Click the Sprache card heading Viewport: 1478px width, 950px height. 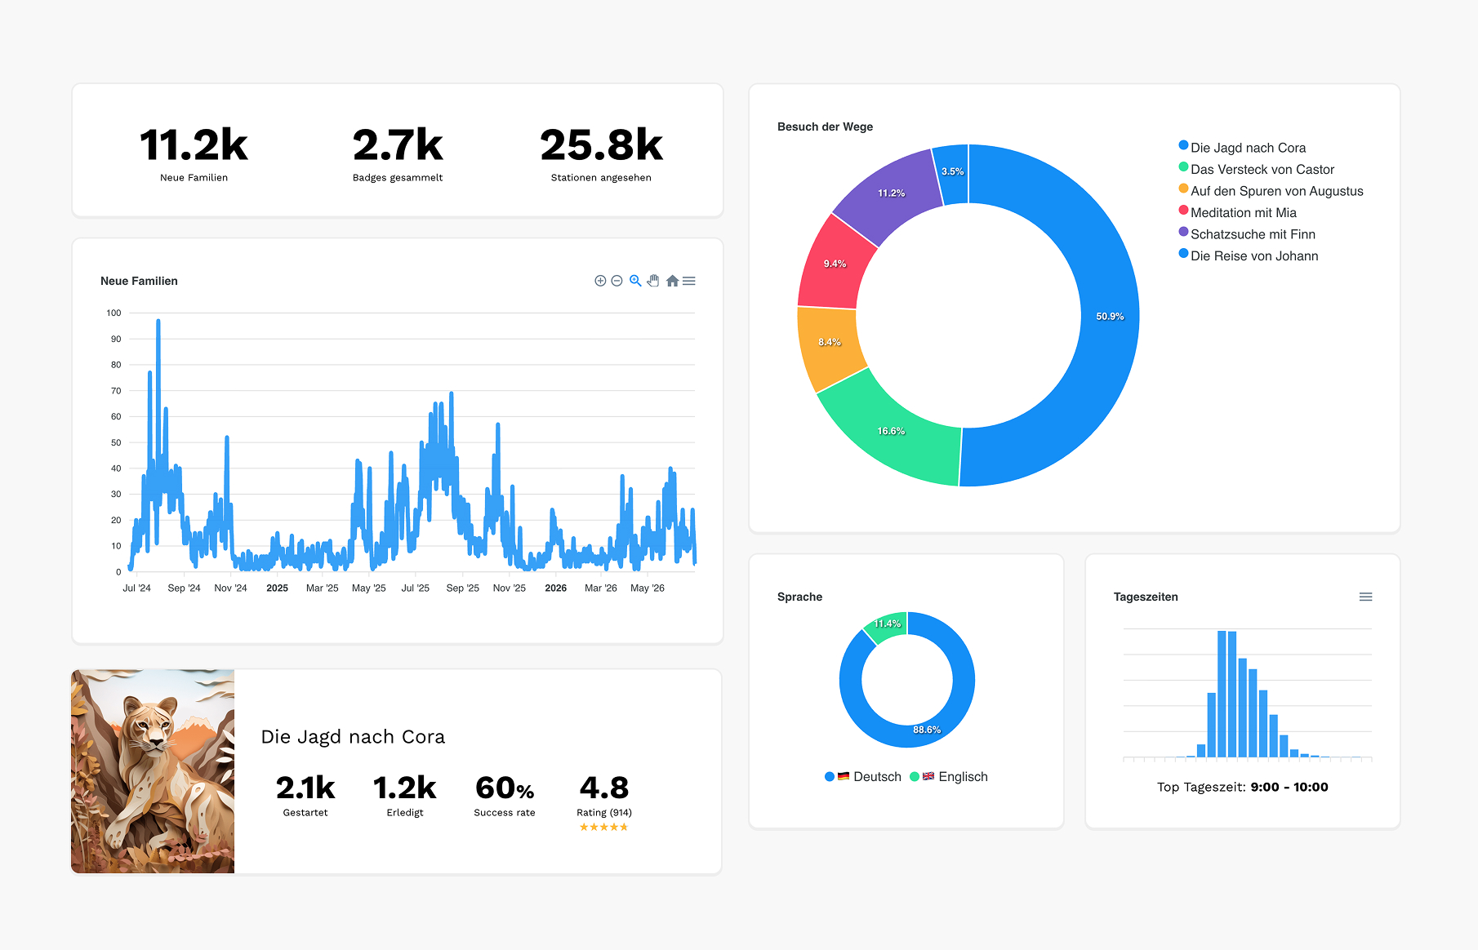[799, 597]
